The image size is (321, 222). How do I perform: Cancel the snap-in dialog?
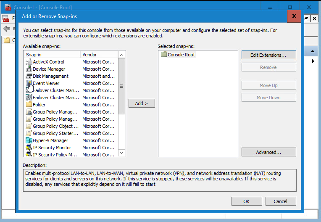280,201
